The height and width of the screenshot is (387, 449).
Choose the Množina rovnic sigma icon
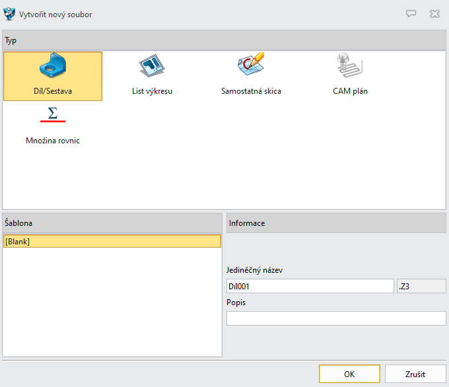point(53,115)
